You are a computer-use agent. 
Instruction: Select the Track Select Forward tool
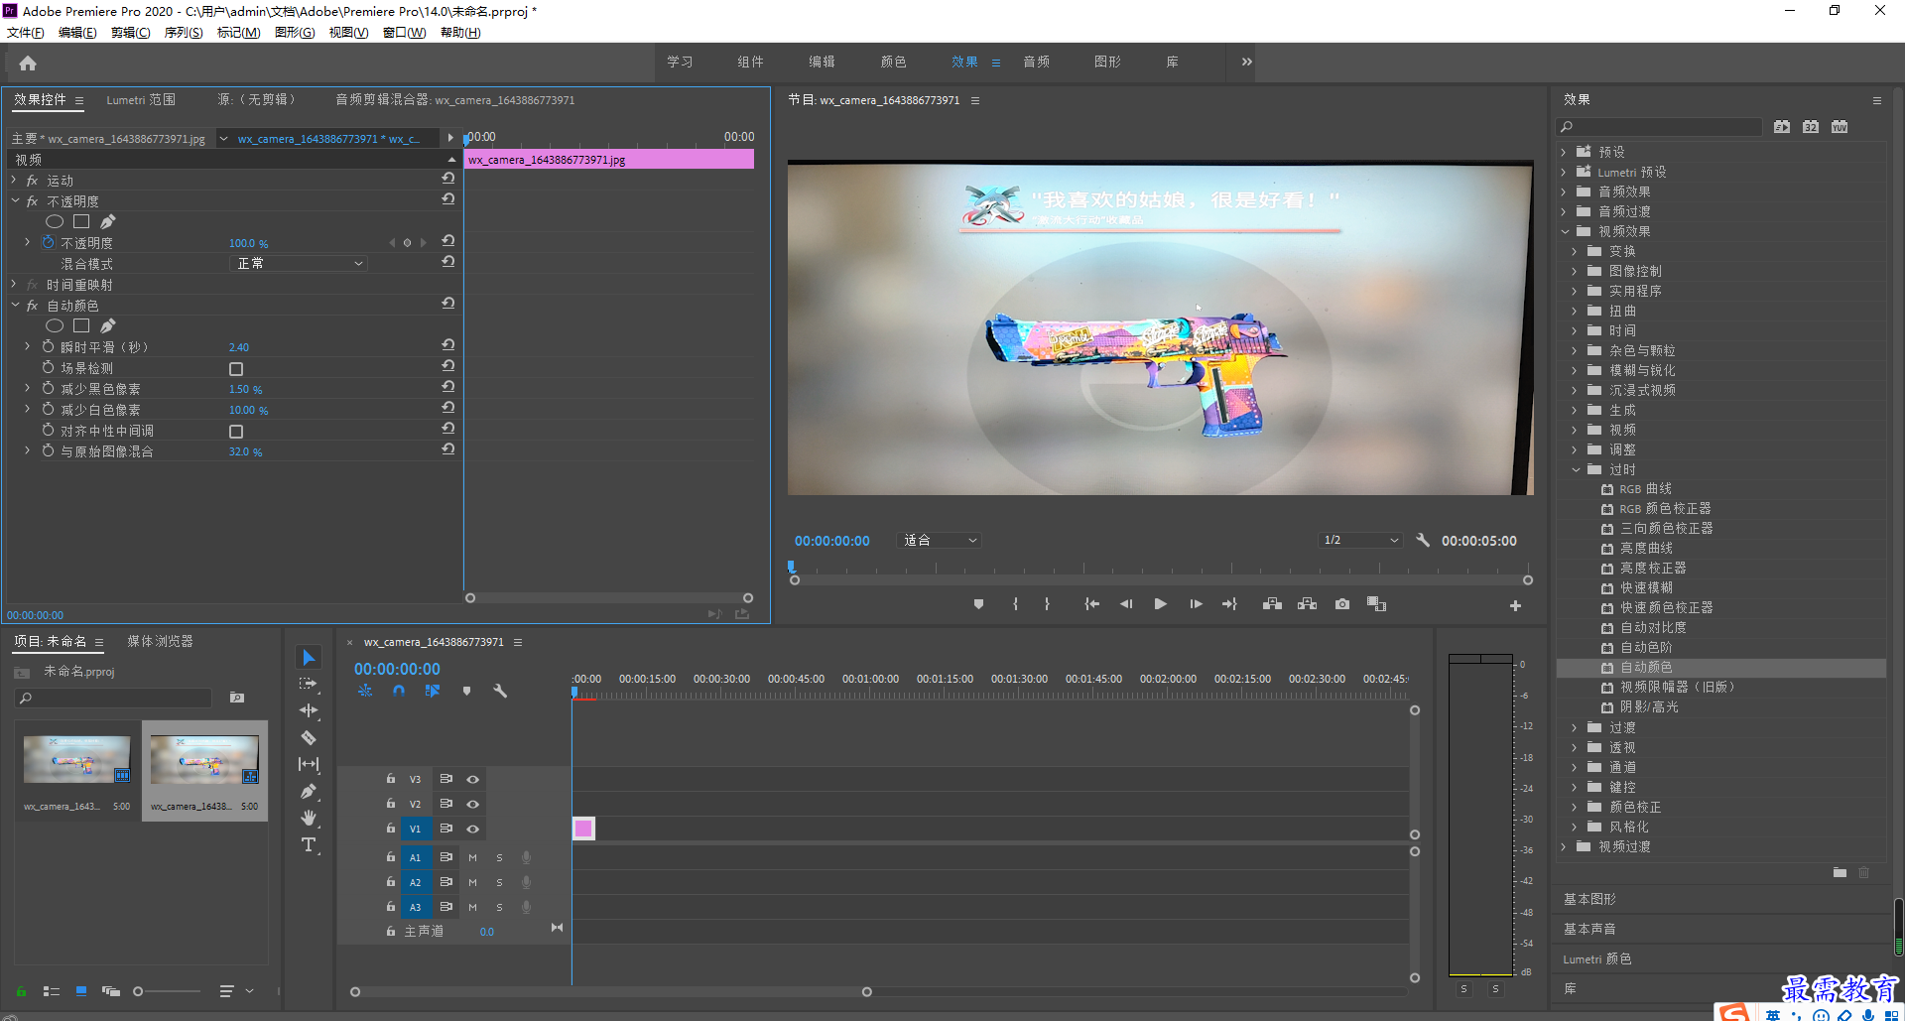(x=309, y=684)
